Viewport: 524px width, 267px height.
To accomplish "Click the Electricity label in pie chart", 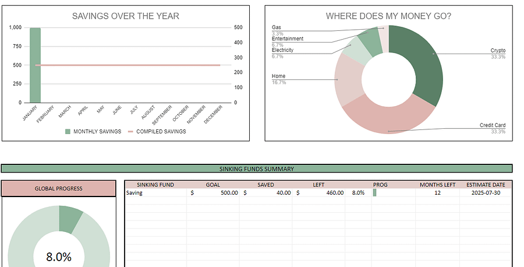I will [282, 50].
